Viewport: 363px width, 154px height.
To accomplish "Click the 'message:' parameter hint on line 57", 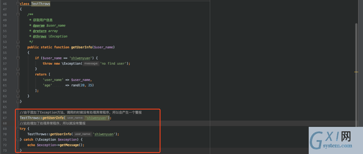I will tap(91, 64).
